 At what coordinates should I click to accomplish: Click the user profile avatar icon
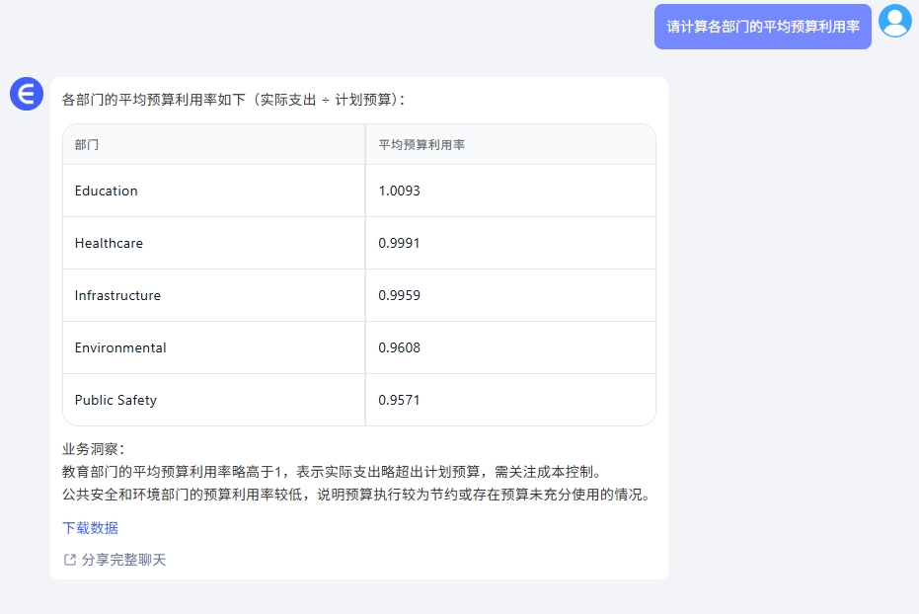pyautogui.click(x=895, y=21)
